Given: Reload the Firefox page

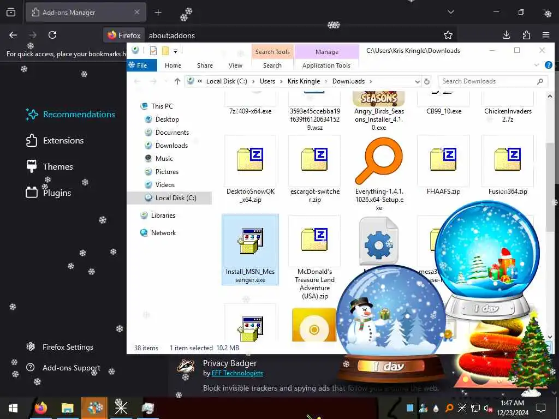Looking at the screenshot, I should [x=52, y=35].
